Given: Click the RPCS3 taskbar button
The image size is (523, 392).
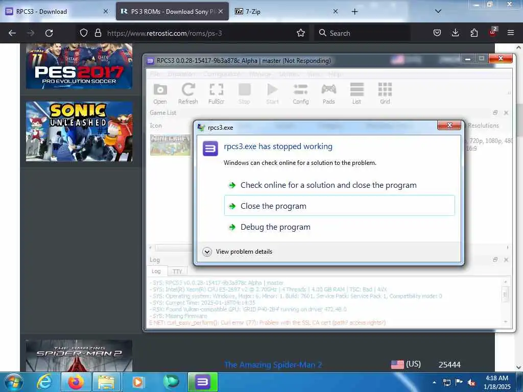Looking at the screenshot, I should tap(203, 382).
